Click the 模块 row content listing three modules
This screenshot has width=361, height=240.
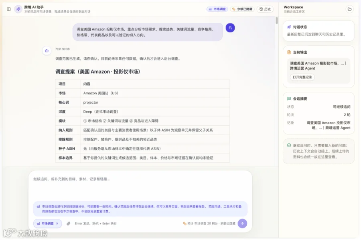155,121
